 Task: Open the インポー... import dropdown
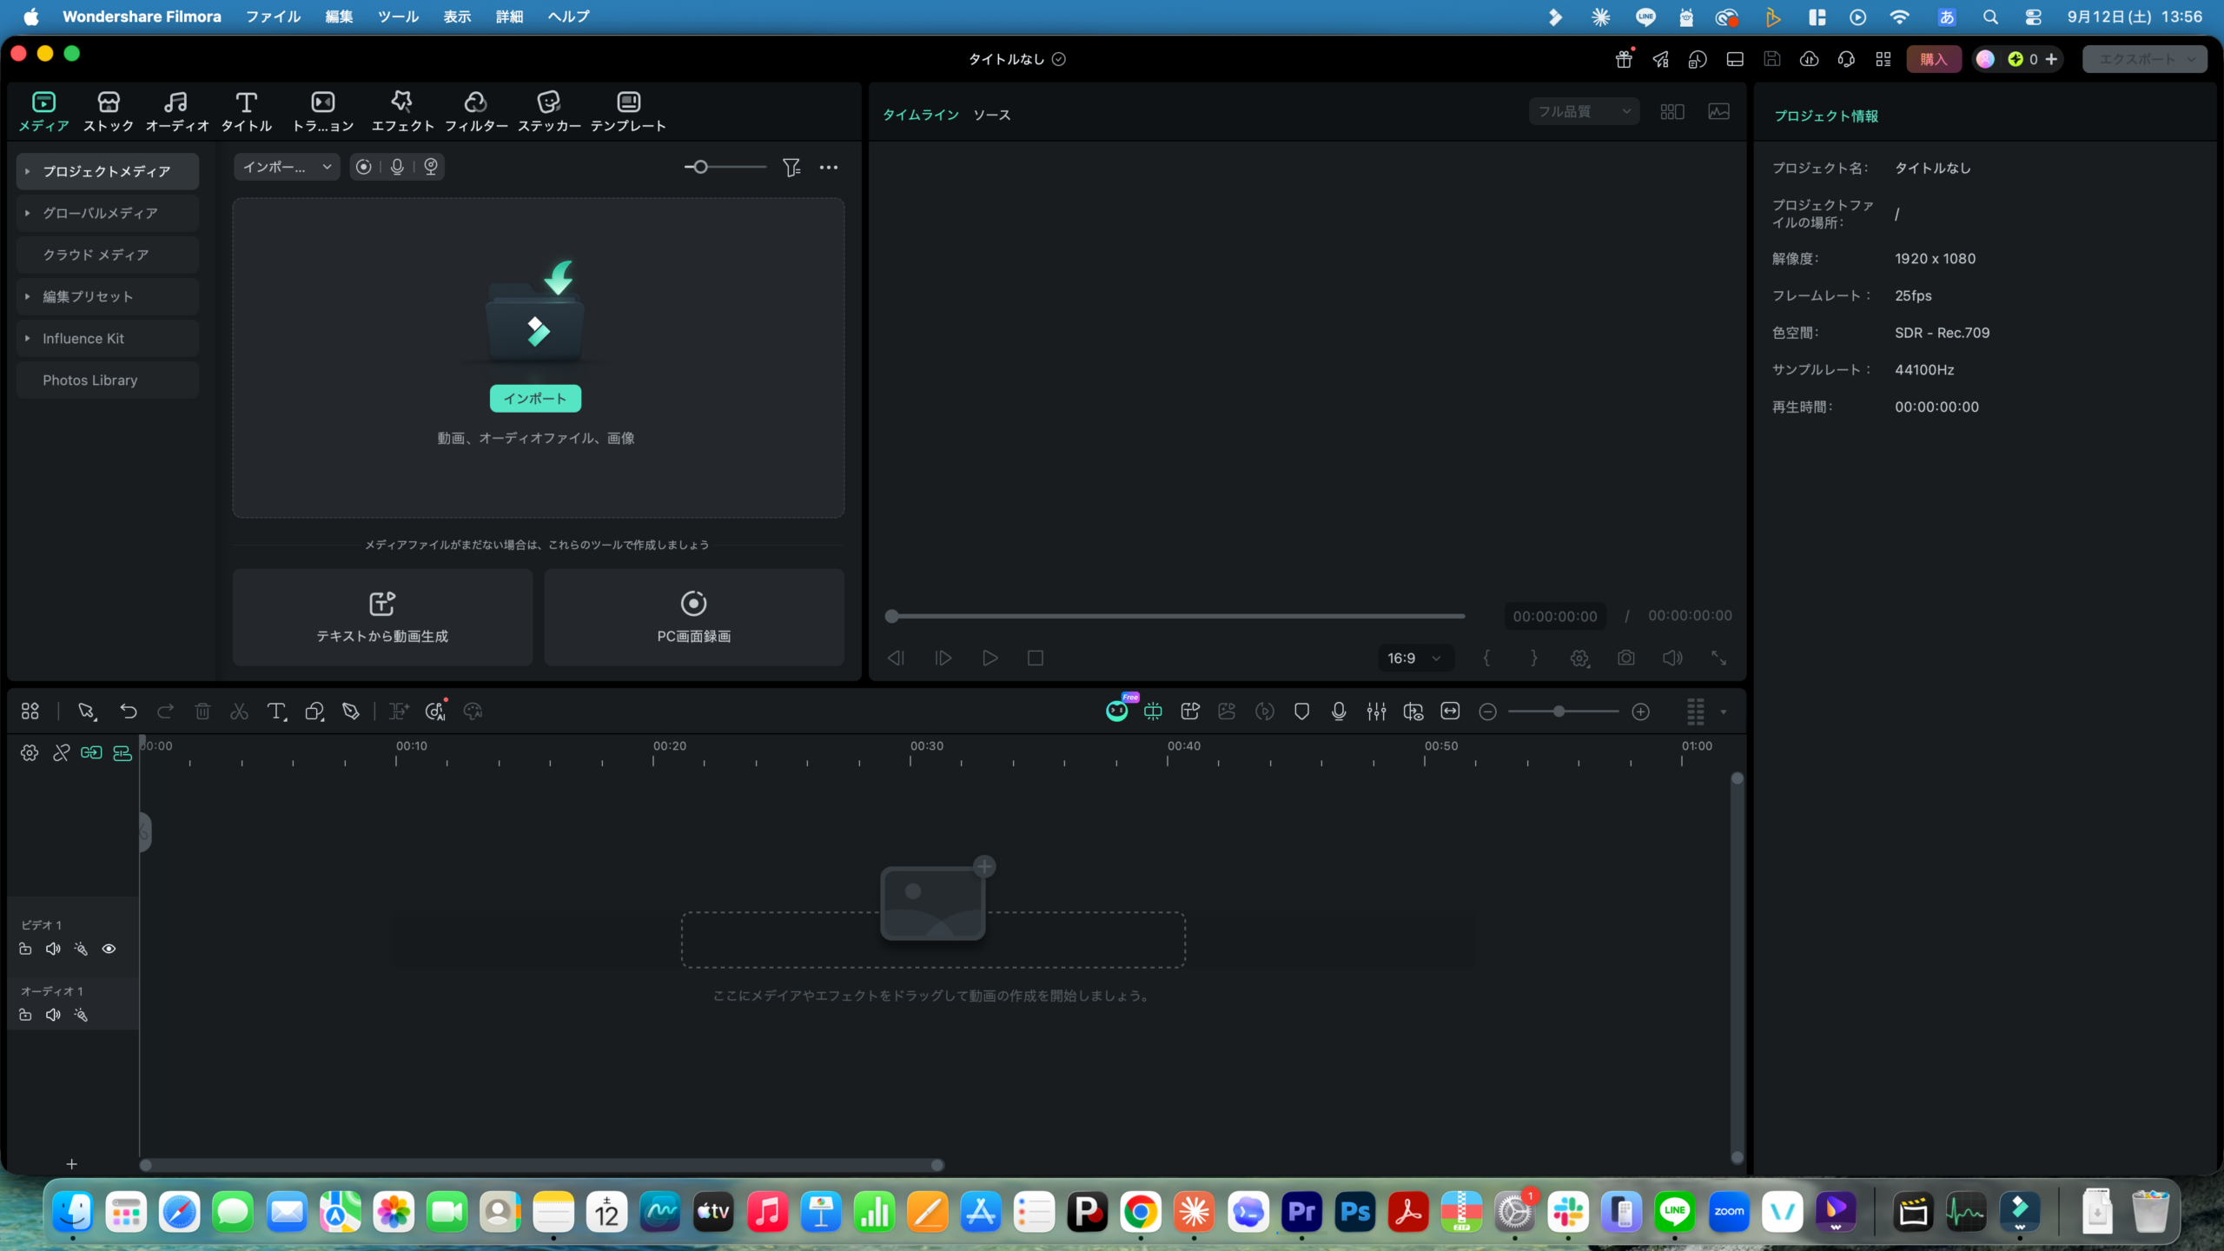tap(287, 167)
